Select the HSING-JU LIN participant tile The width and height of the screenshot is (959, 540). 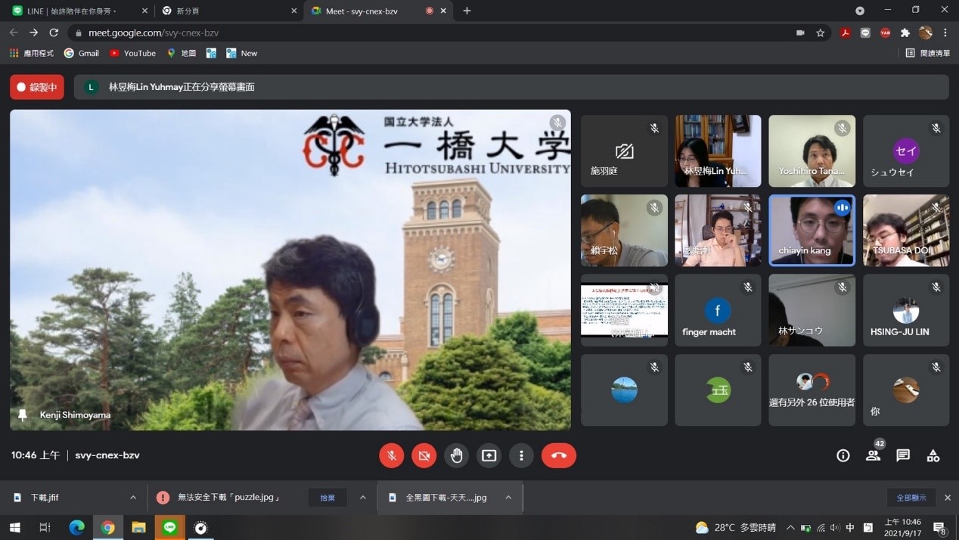coord(906,310)
